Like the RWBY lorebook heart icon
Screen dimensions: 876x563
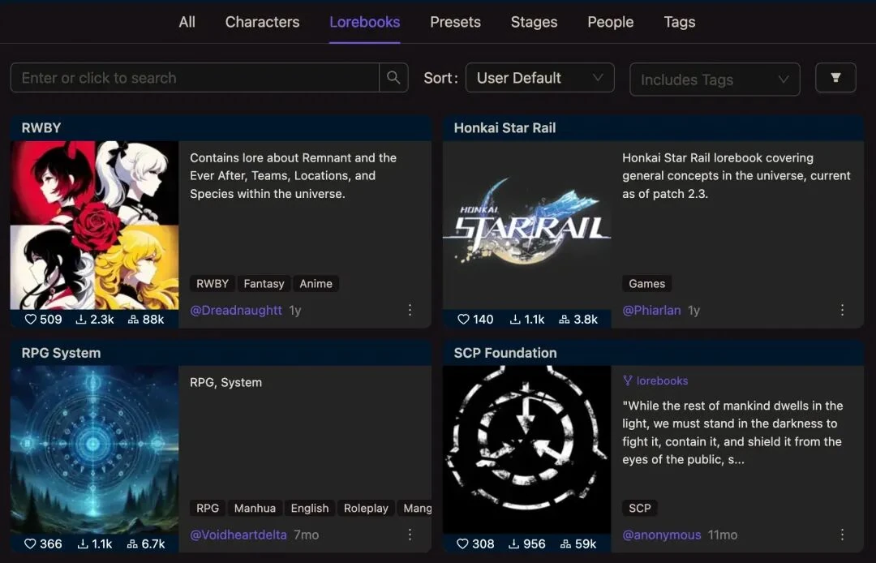[x=31, y=320]
